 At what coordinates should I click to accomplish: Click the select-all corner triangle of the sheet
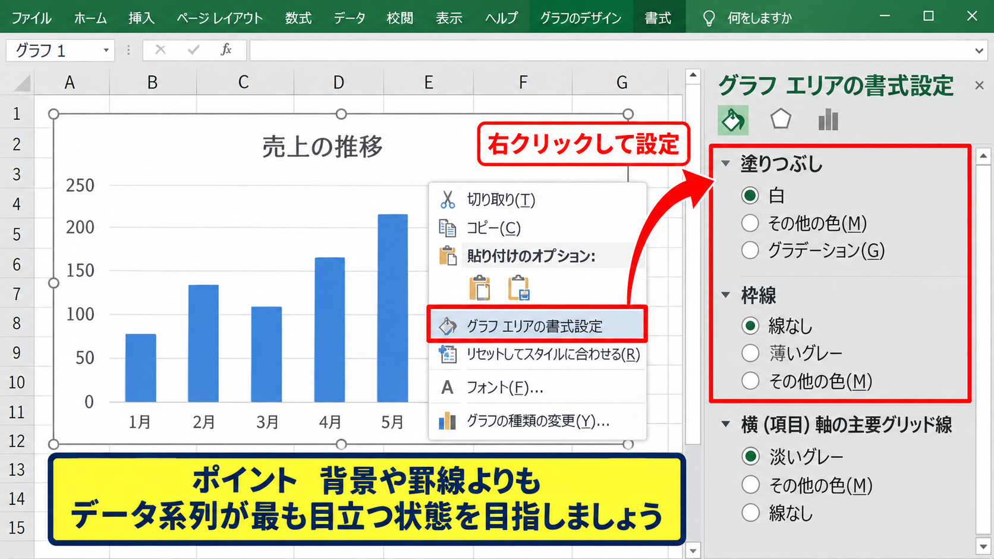pos(21,83)
